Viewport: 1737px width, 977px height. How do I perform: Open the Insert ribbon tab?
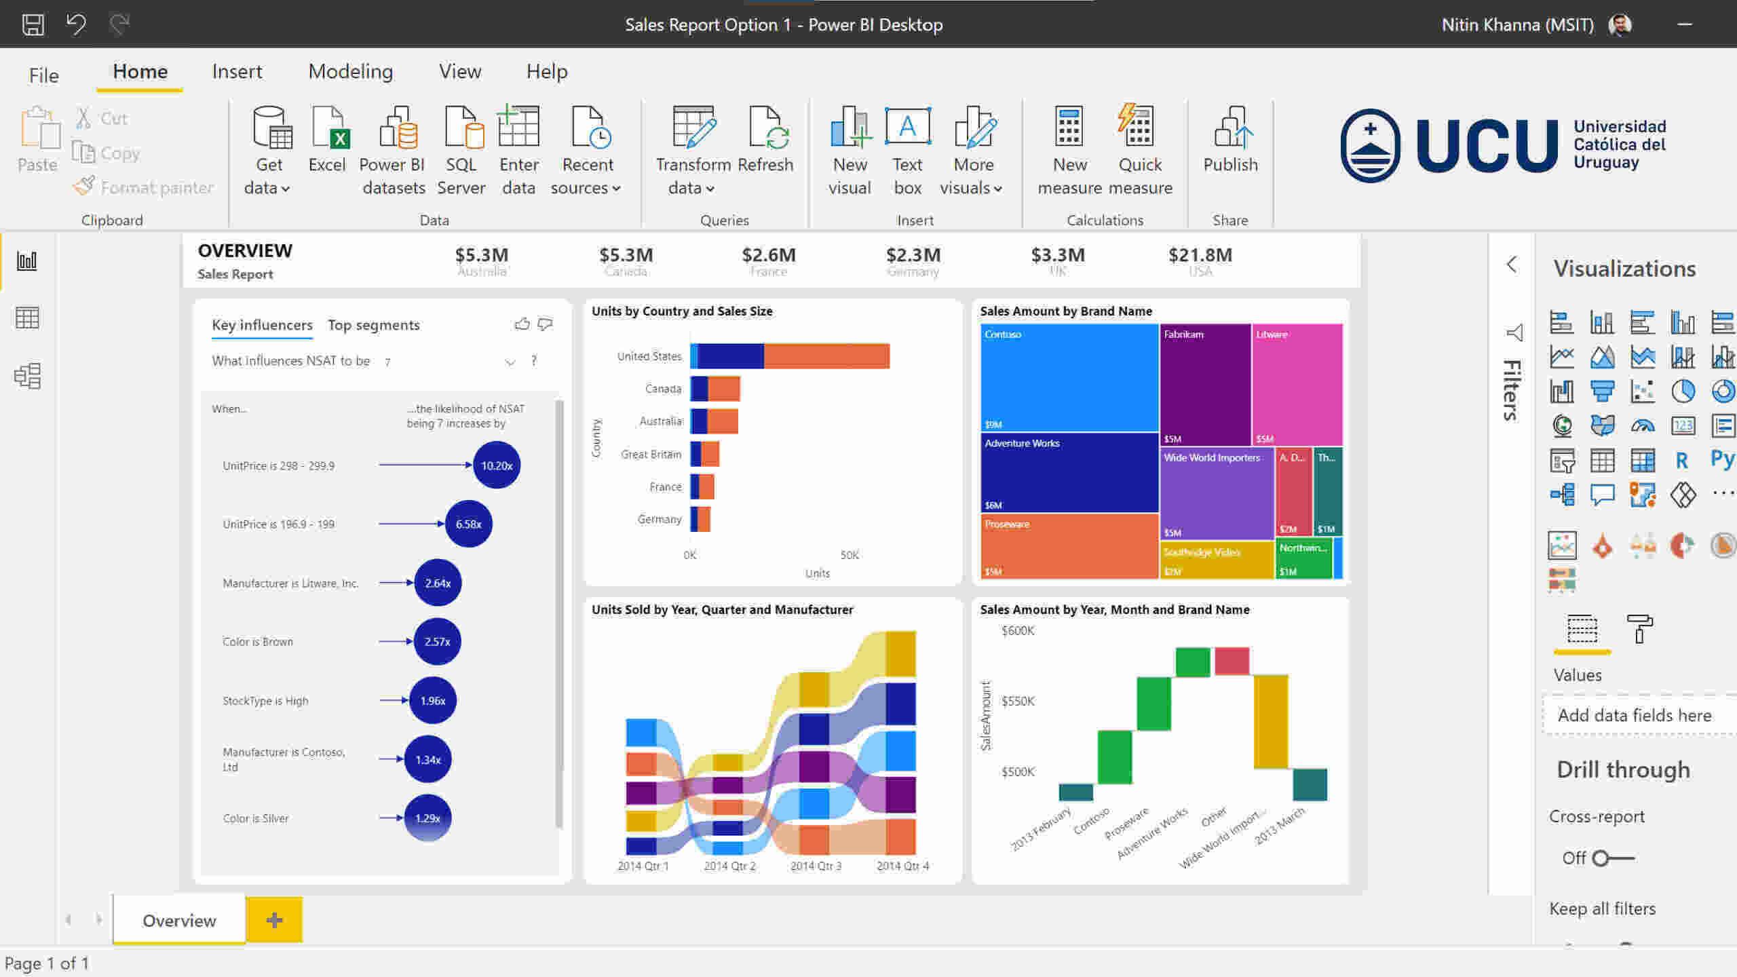pos(237,71)
